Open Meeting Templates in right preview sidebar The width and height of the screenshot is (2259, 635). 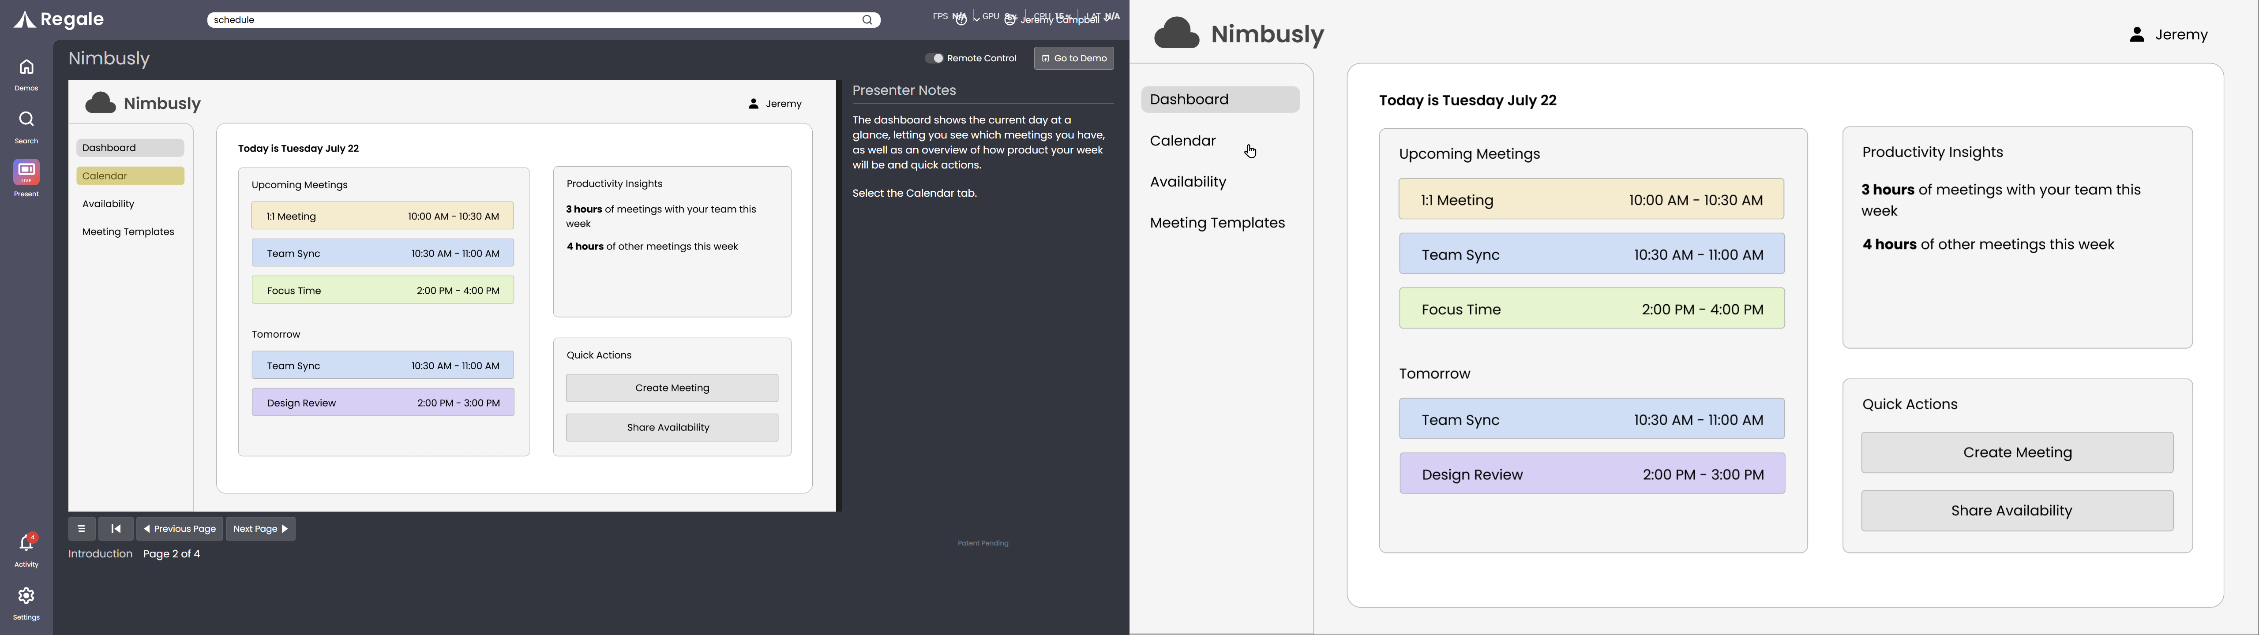(1217, 224)
